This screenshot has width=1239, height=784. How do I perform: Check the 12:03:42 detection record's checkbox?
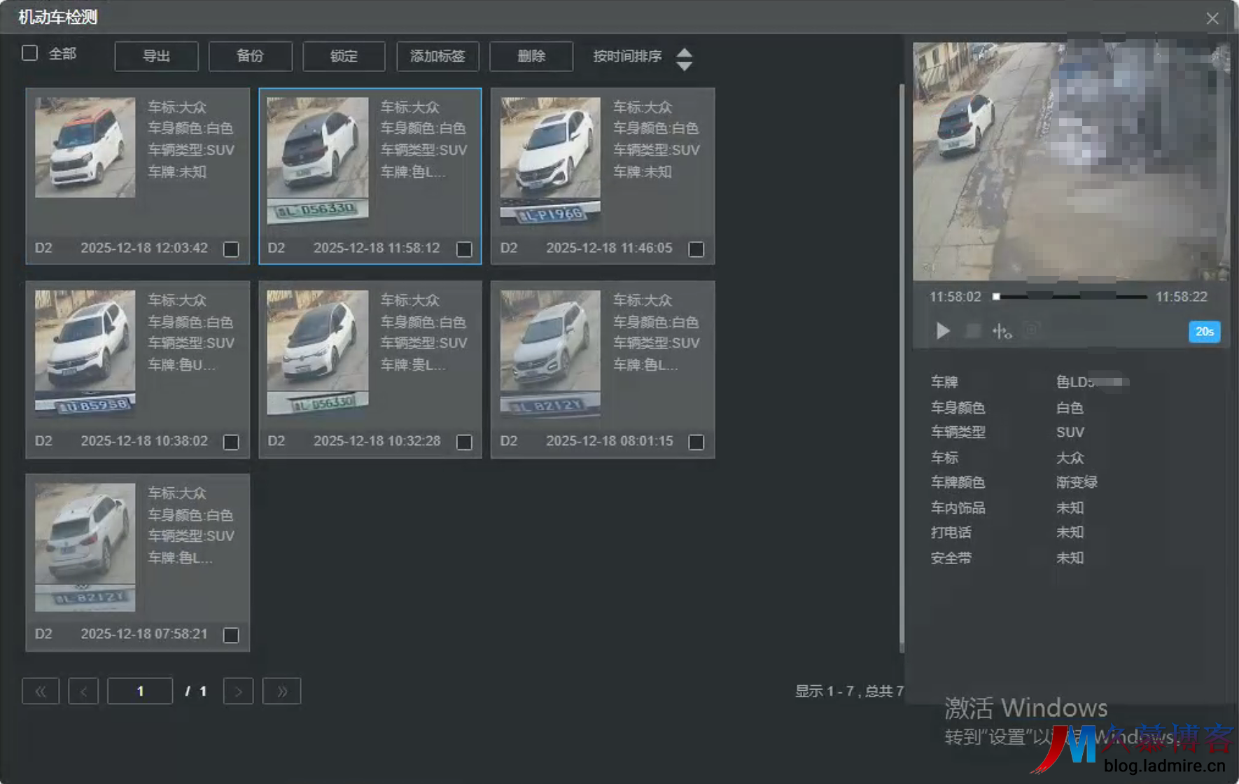tap(232, 248)
